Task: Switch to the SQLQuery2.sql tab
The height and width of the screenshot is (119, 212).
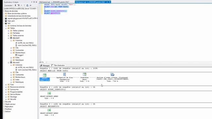Action: (54, 2)
